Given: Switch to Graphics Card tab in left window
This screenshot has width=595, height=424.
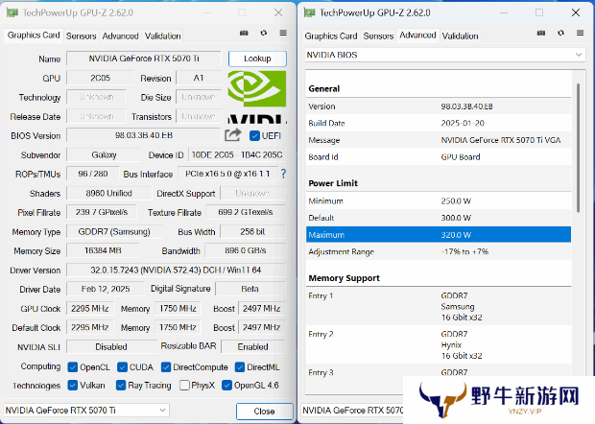Looking at the screenshot, I should (x=34, y=35).
